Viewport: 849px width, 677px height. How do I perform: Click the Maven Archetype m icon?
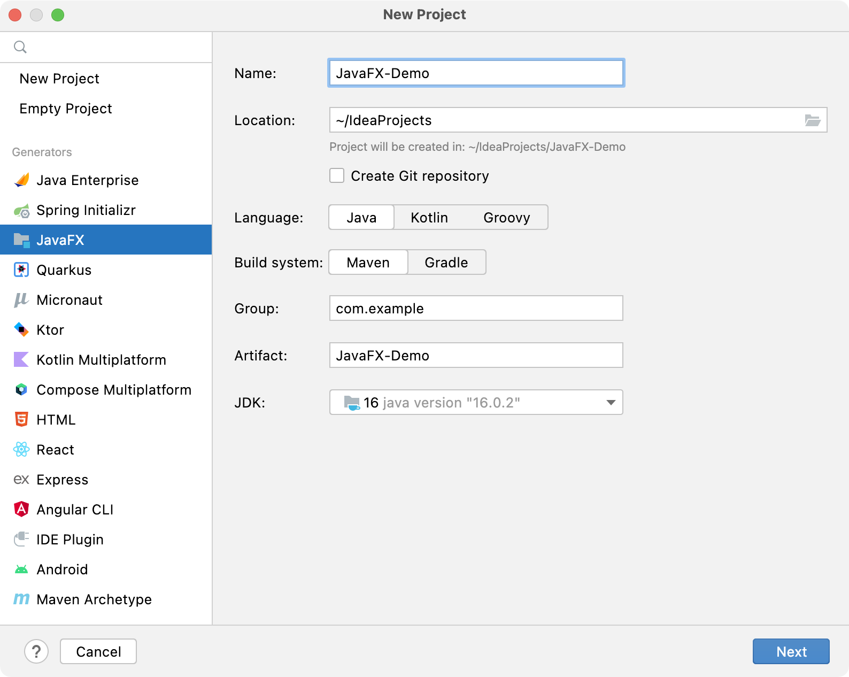(21, 599)
